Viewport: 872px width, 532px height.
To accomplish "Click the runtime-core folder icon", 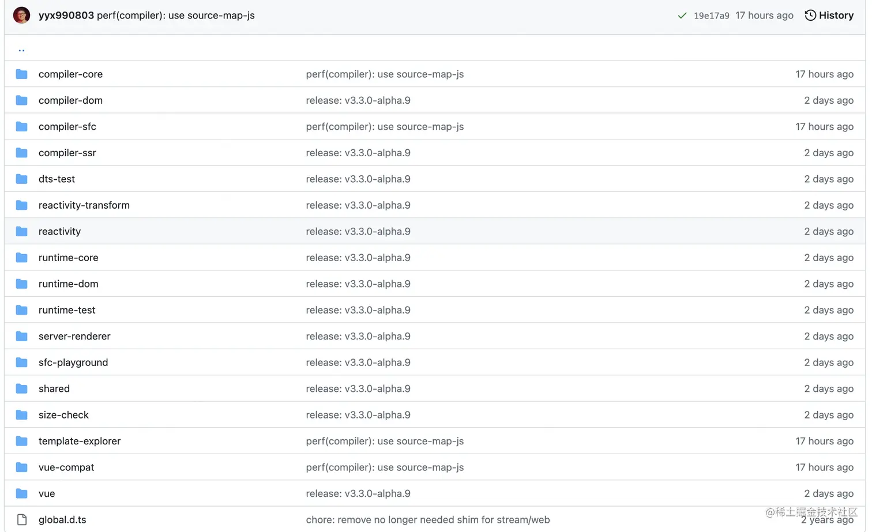I will coord(22,258).
